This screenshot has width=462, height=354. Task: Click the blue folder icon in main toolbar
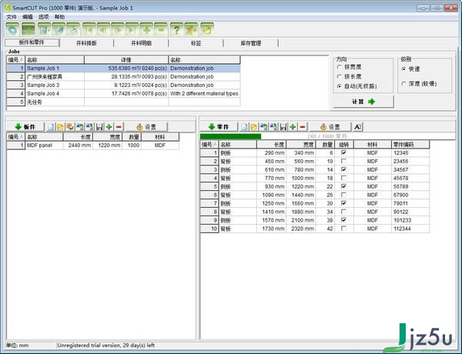(x=59, y=29)
